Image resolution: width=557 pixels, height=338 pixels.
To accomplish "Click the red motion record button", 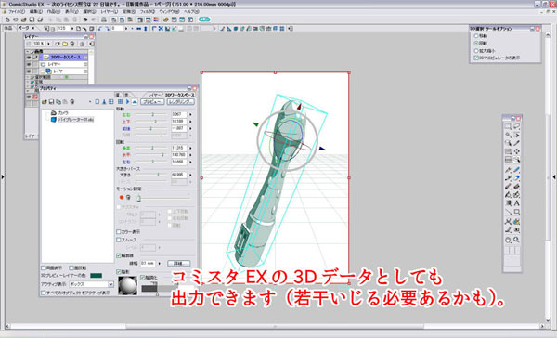I will [122, 197].
